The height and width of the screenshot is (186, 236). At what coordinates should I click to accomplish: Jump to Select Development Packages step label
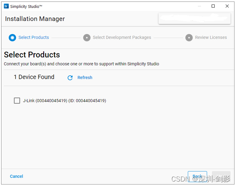click(x=122, y=37)
